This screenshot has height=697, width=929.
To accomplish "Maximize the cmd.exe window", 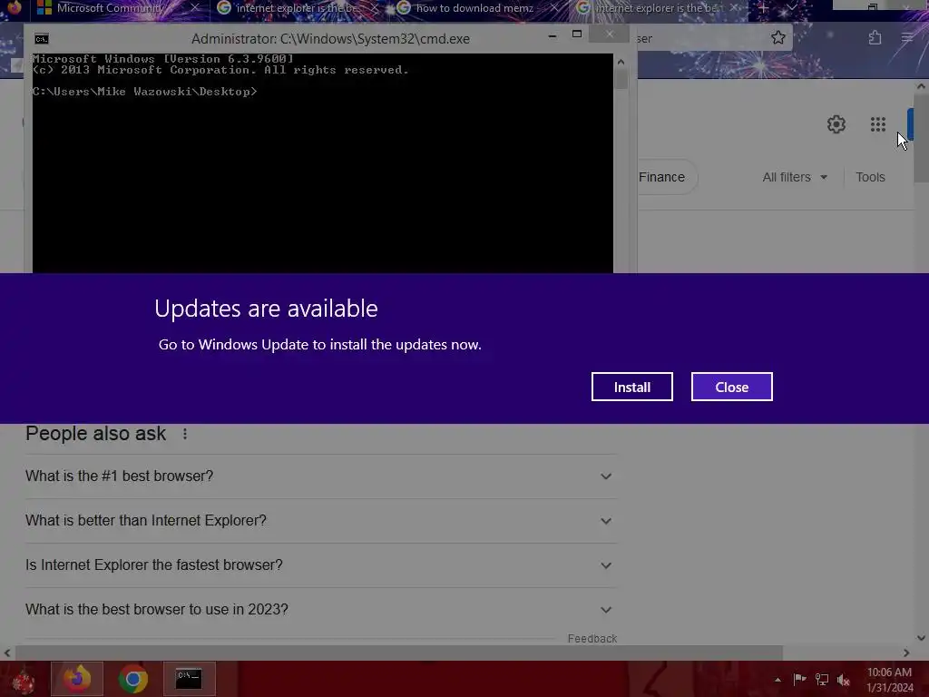I will tap(576, 34).
